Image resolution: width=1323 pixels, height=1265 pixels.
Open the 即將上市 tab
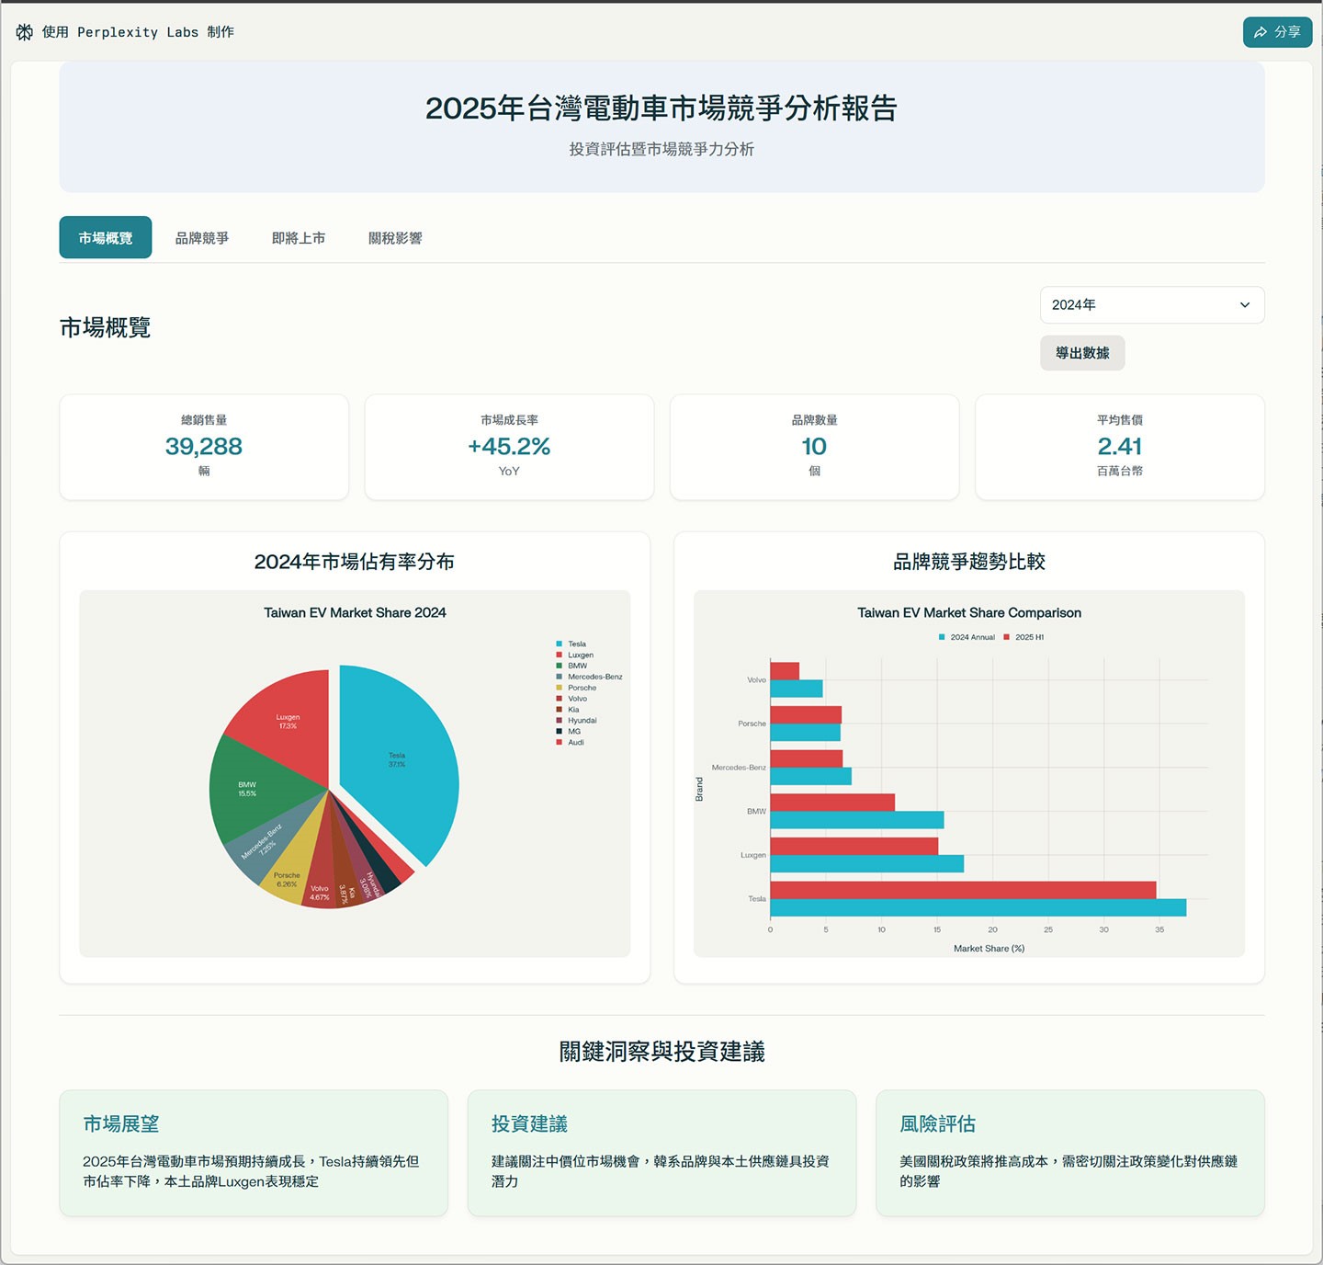coord(298,237)
